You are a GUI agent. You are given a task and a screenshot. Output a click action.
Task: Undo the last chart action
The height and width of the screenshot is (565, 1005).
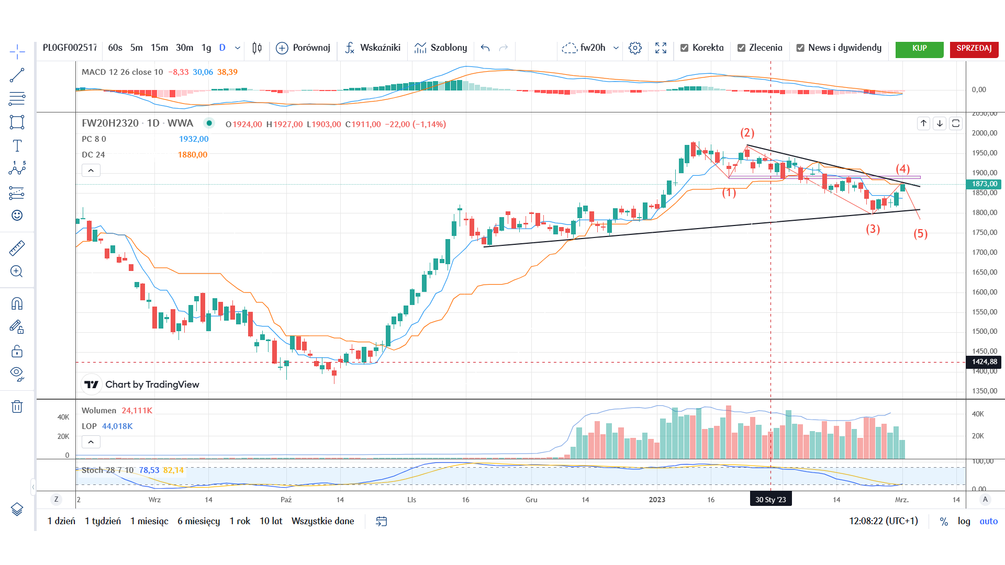[x=485, y=48]
